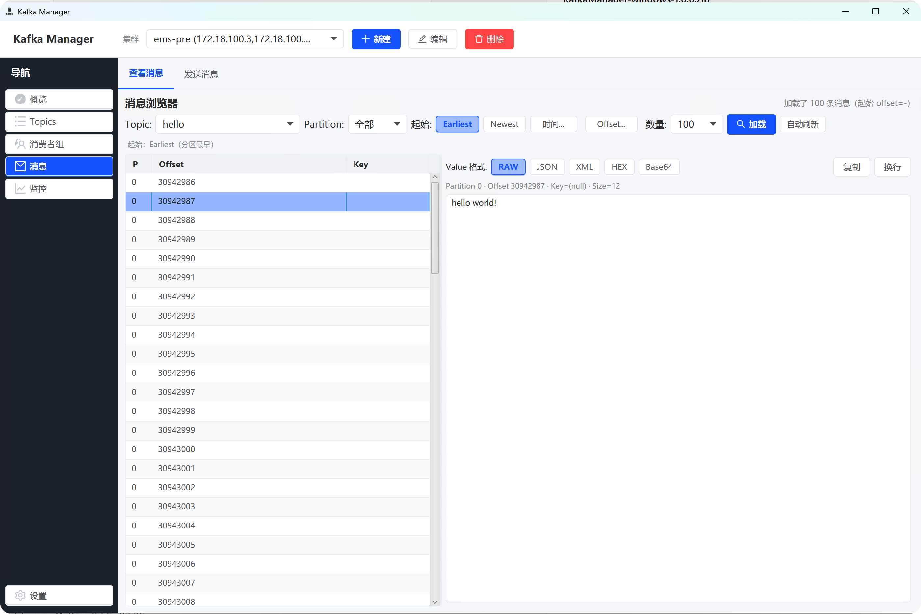Select message row offset 30942986
921x614 pixels.
pyautogui.click(x=277, y=182)
